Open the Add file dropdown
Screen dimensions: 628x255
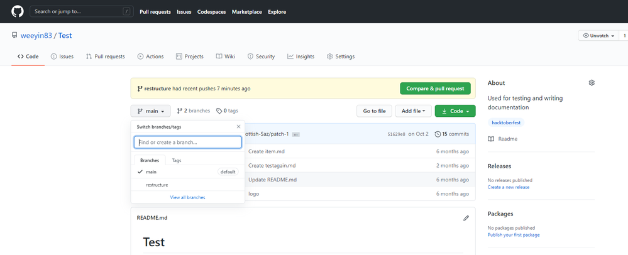click(x=414, y=111)
